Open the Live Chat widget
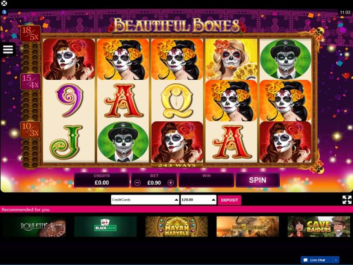The height and width of the screenshot is (265, 353). [x=317, y=260]
